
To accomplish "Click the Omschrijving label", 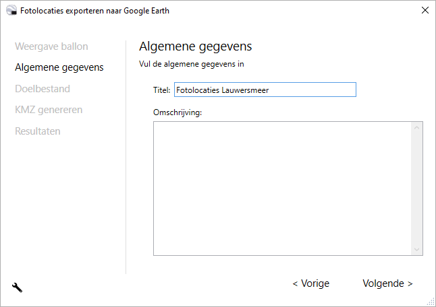I will point(178,112).
